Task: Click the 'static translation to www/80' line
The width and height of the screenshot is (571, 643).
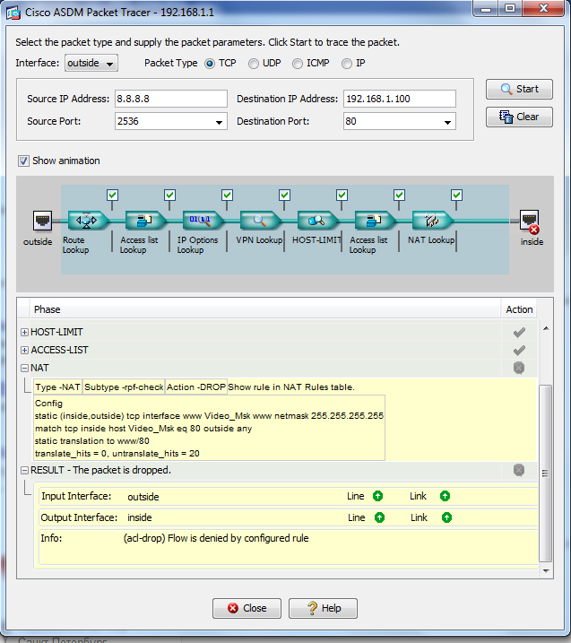Action: pos(92,441)
